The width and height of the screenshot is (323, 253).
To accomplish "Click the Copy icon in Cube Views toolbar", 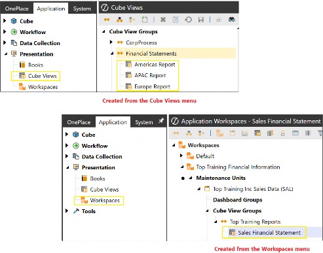I will pos(219,20).
